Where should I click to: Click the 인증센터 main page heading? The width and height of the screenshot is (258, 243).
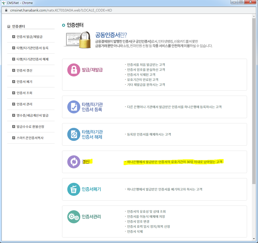75,25
